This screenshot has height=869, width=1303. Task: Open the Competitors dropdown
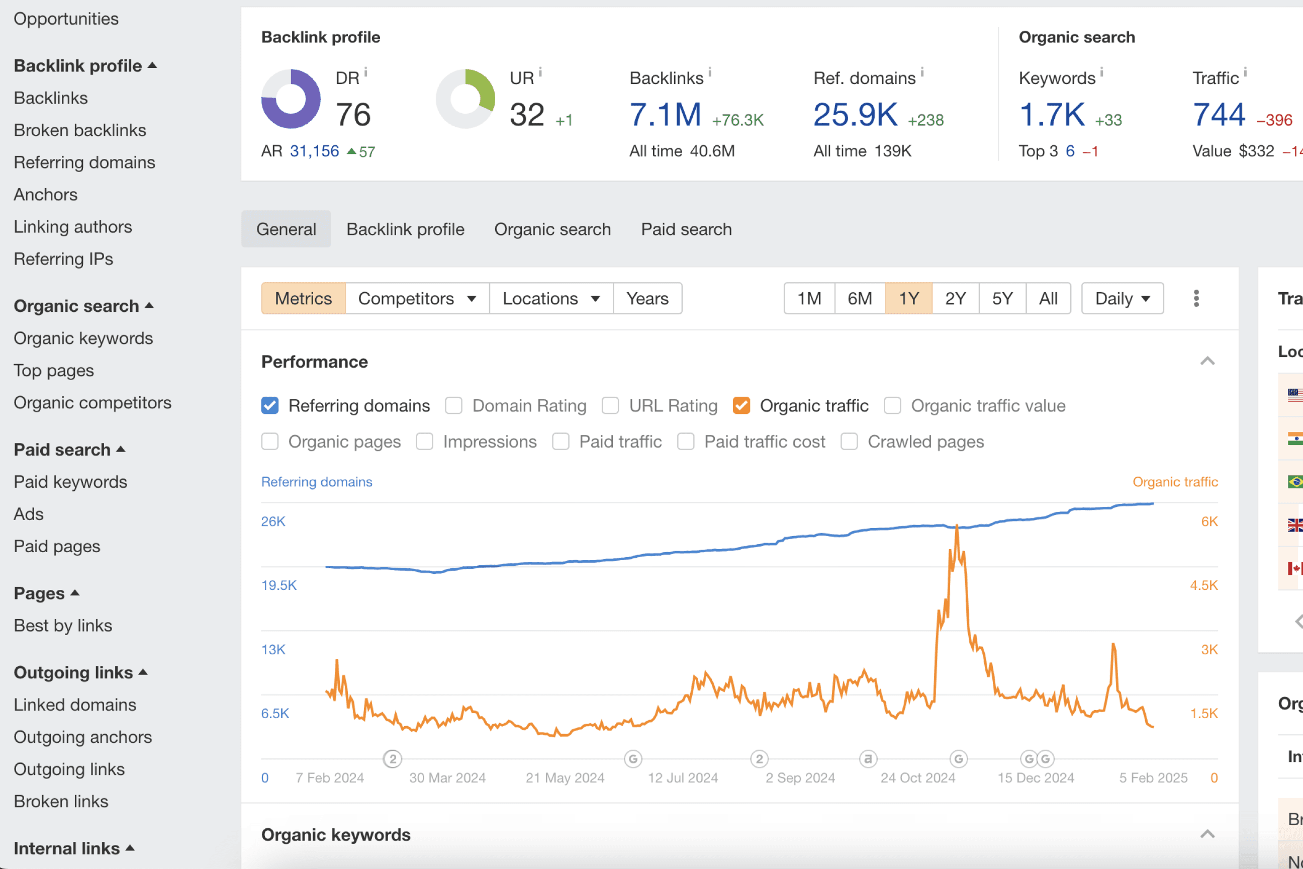click(x=417, y=298)
